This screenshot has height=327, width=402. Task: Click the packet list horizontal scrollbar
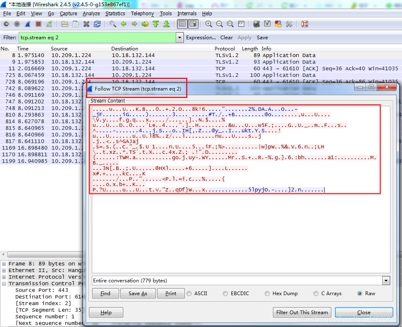point(45,255)
